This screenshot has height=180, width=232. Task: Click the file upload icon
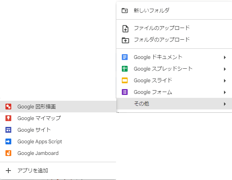[125, 29]
